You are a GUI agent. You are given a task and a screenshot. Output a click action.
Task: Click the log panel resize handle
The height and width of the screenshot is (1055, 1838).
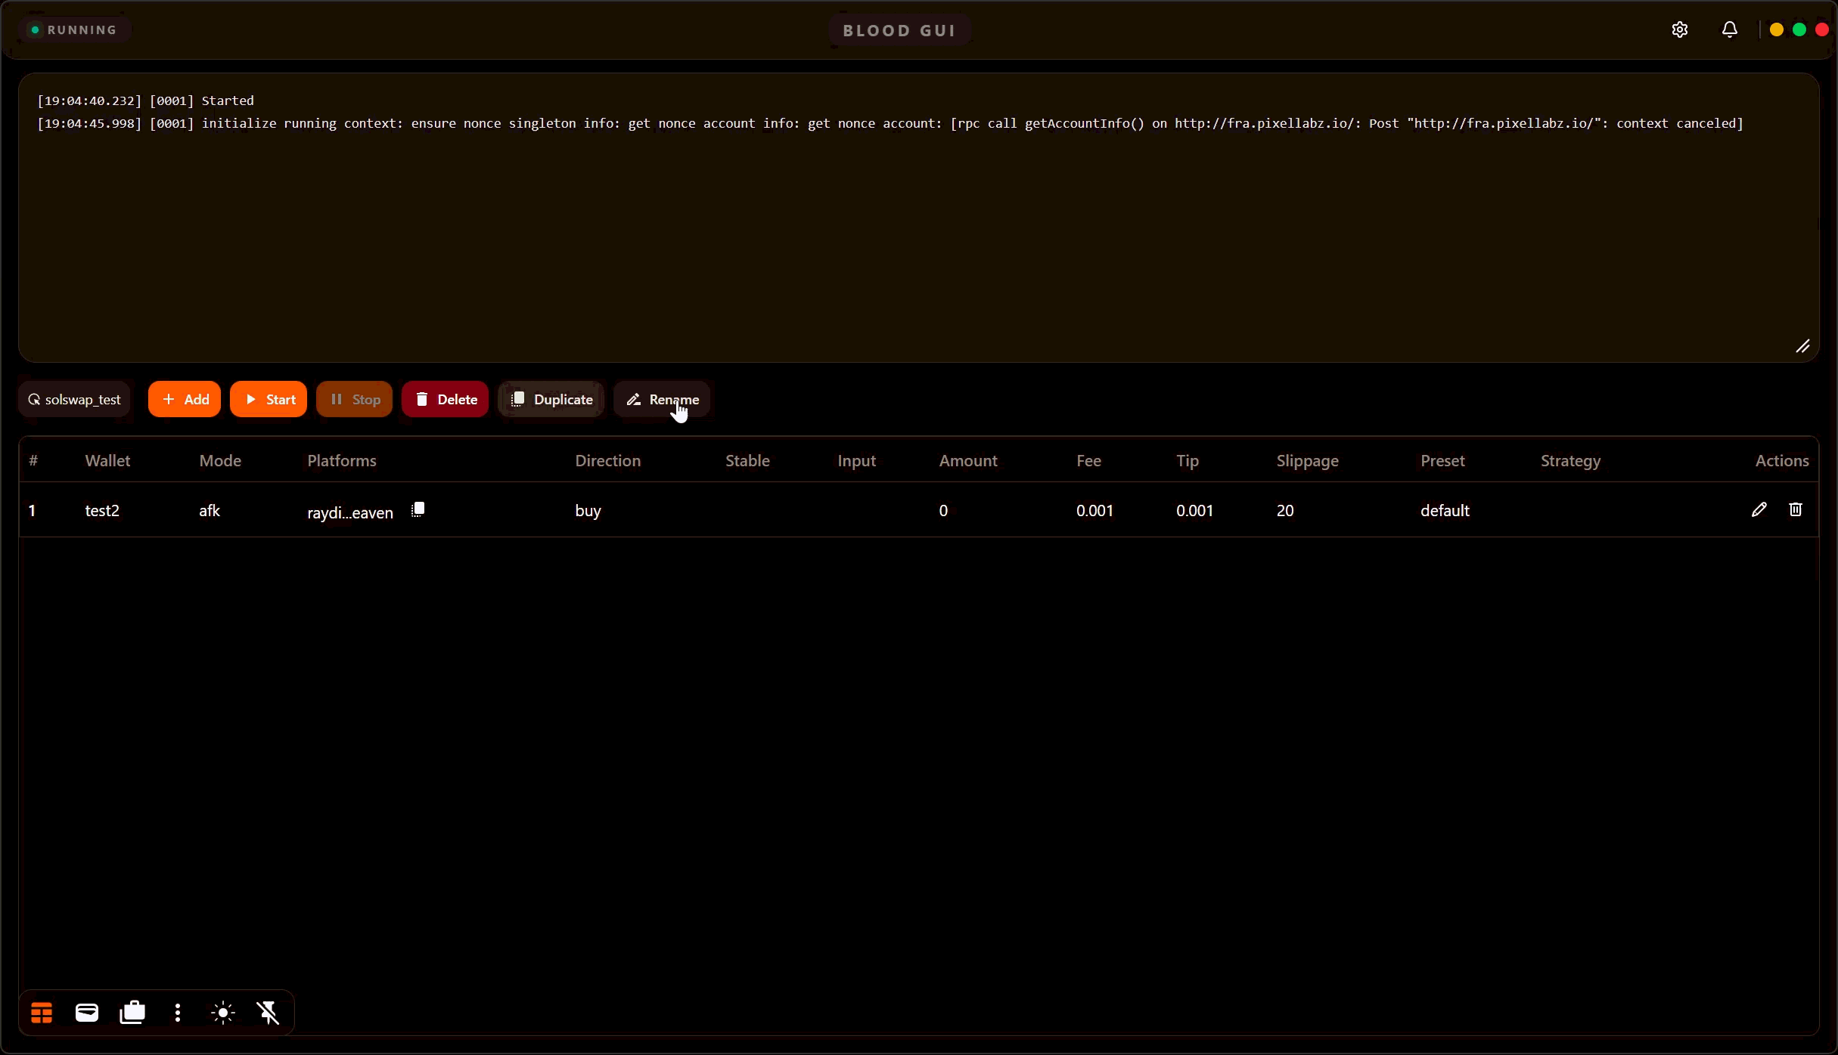pyautogui.click(x=1803, y=346)
